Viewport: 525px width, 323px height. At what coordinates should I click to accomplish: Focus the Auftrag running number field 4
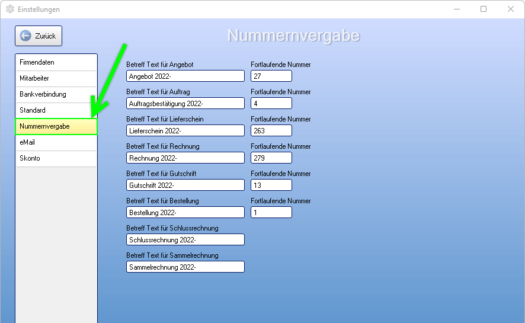pyautogui.click(x=271, y=104)
